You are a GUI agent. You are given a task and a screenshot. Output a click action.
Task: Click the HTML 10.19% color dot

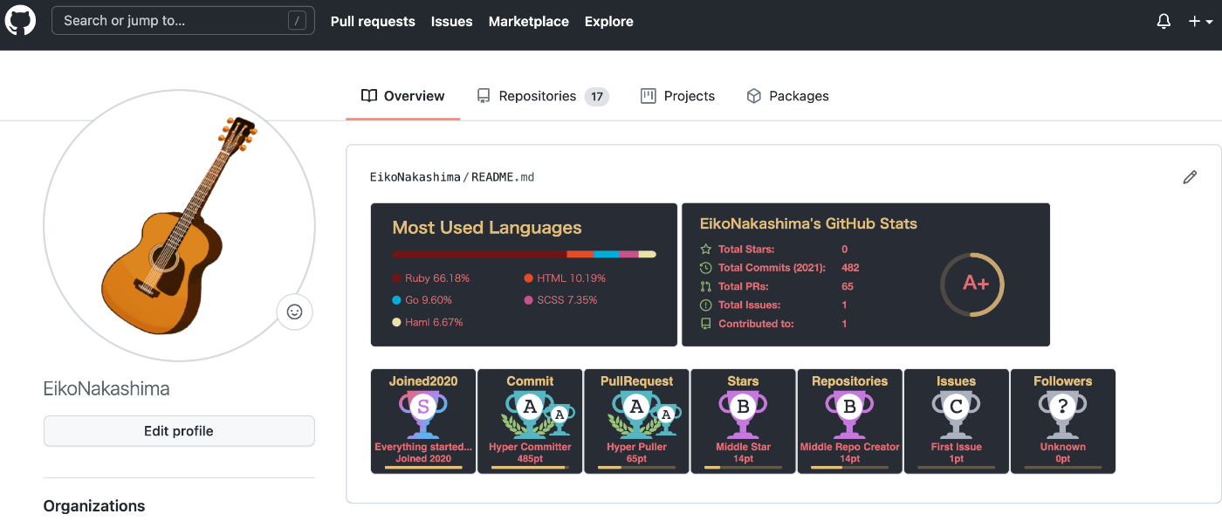[529, 278]
